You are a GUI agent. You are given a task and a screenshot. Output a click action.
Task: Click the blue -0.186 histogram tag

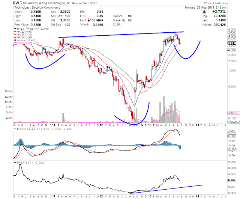232,149
